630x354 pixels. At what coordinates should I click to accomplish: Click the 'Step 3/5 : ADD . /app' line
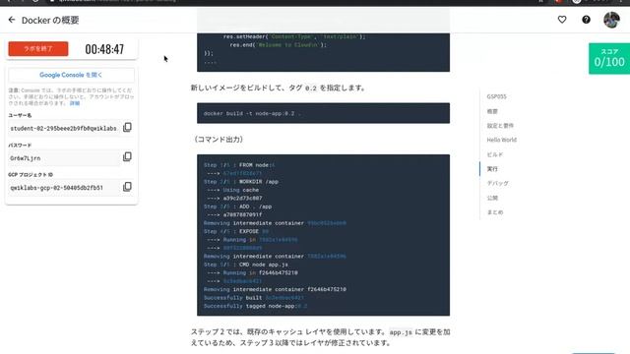click(x=238, y=206)
